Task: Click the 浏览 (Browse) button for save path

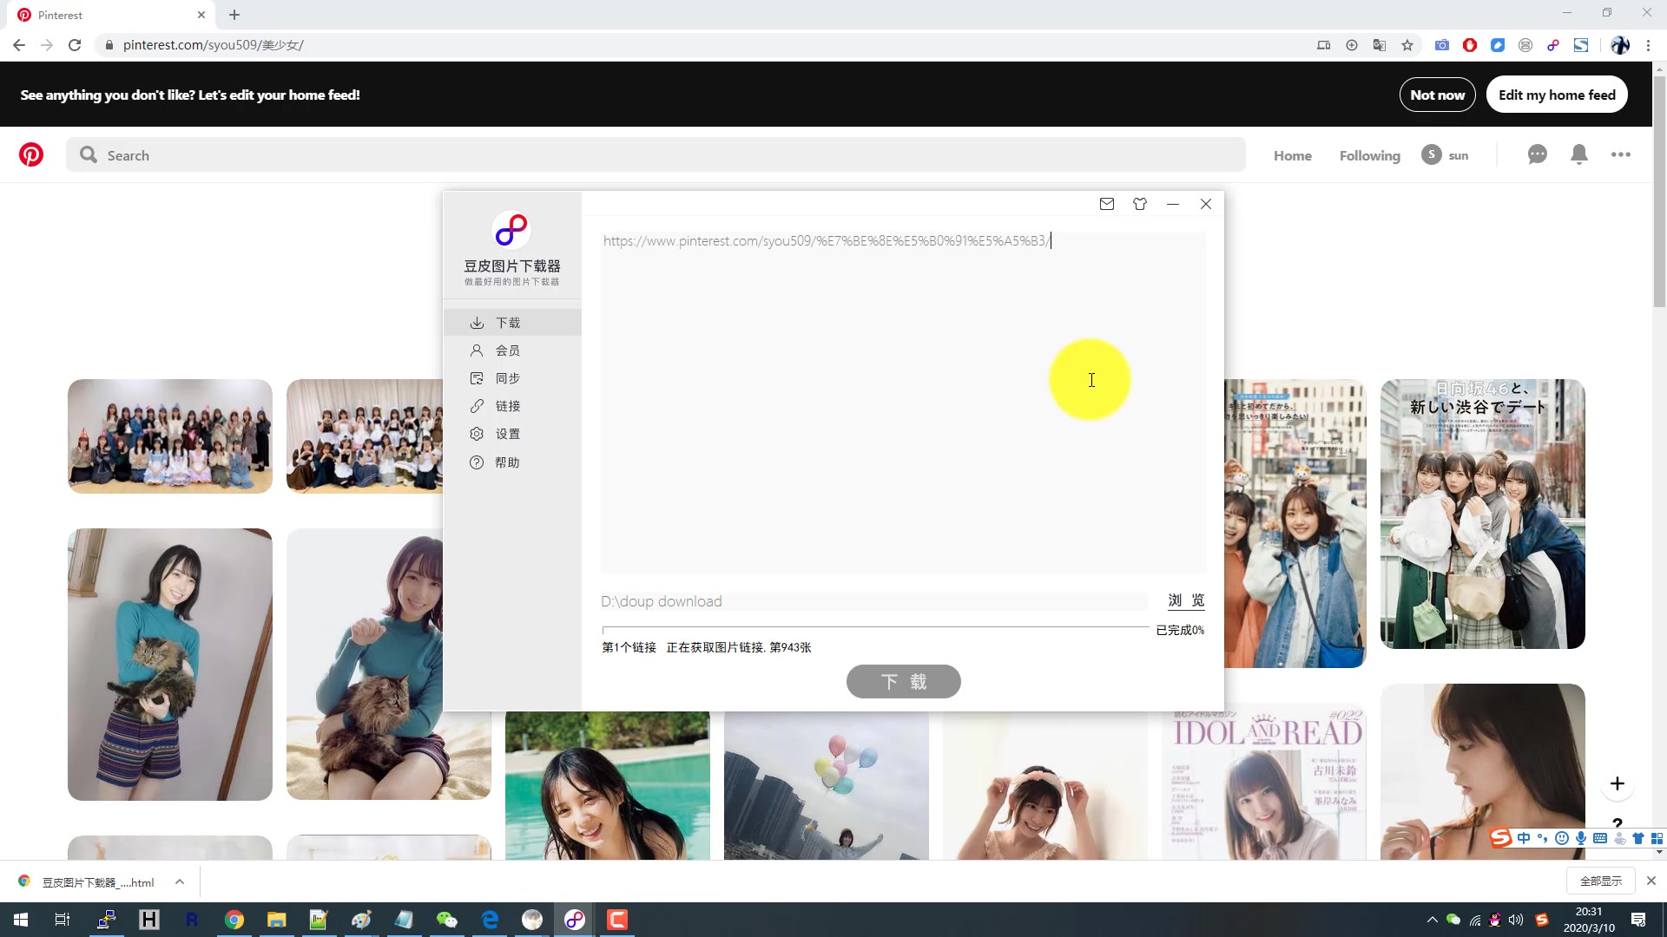Action: click(x=1186, y=600)
